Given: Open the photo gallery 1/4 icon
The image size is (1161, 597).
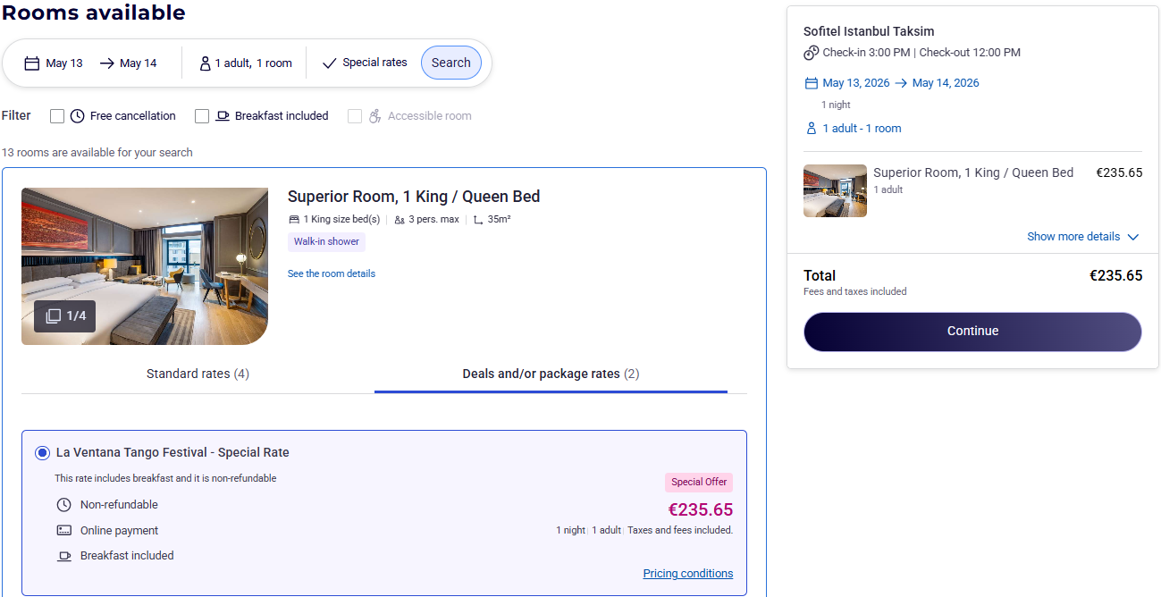Looking at the screenshot, I should (x=54, y=316).
